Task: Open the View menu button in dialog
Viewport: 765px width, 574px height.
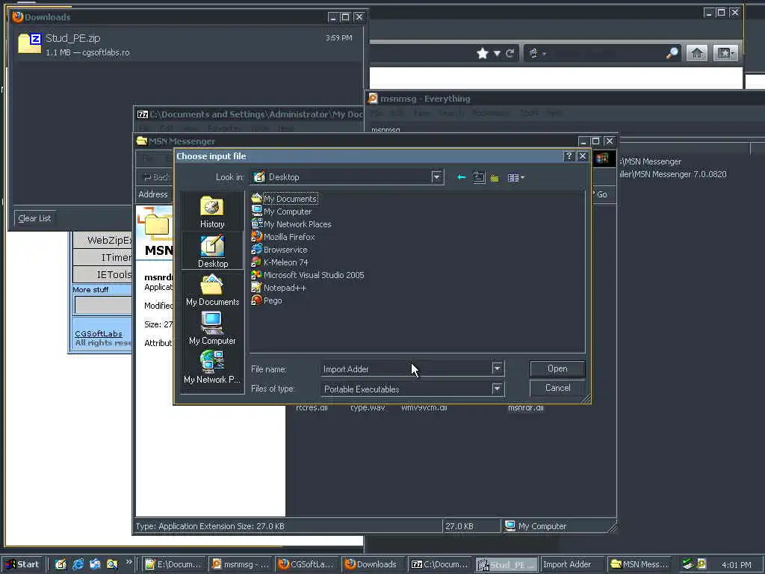Action: [x=515, y=178]
